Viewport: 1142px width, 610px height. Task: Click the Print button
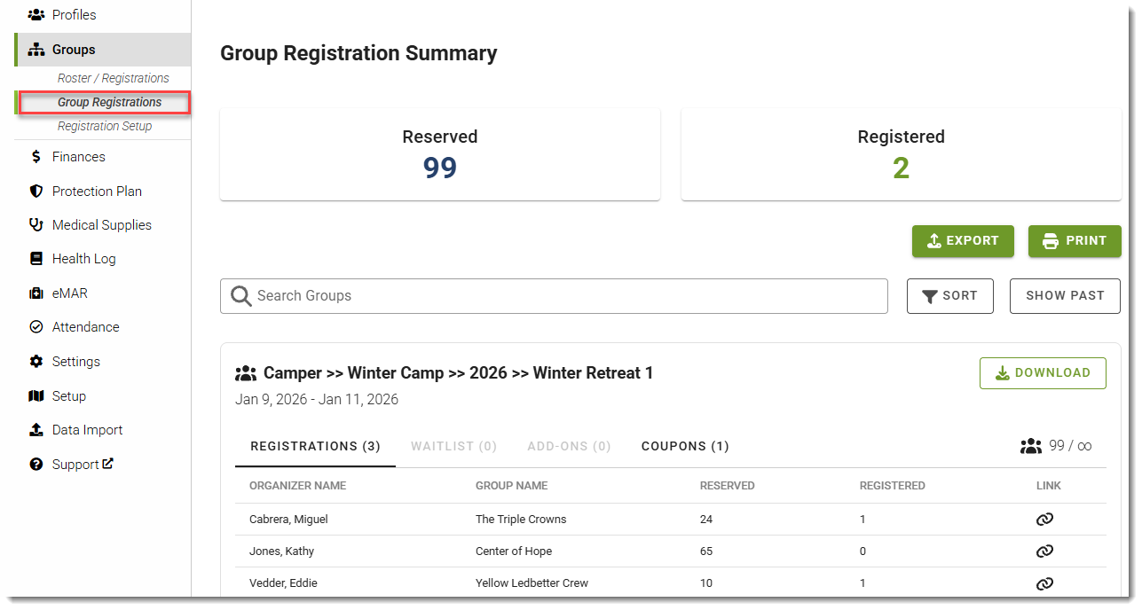[1075, 241]
